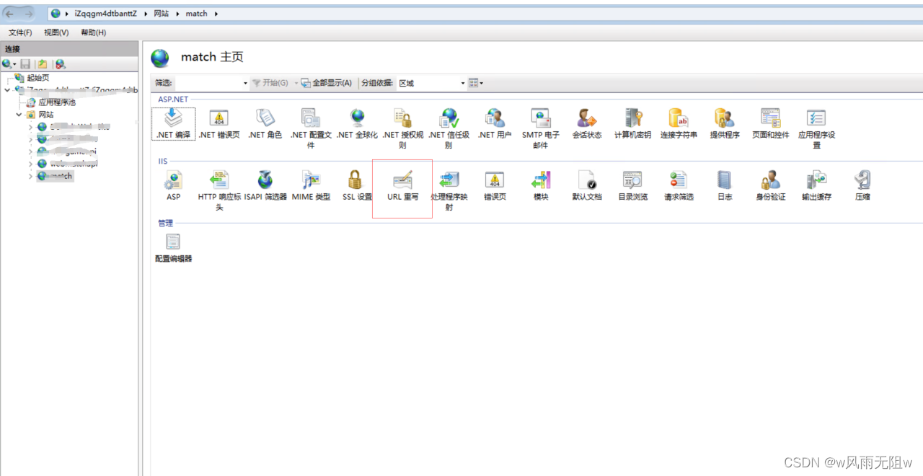Open the 身份验证 feature
Viewport: 923px width, 476px height.
click(x=771, y=185)
